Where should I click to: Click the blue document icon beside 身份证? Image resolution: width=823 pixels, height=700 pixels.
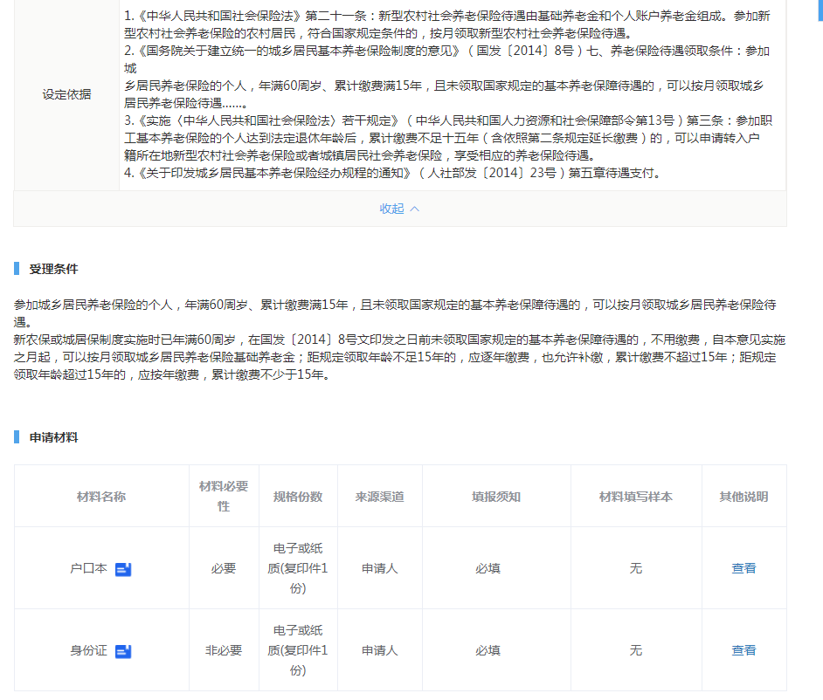(x=123, y=651)
